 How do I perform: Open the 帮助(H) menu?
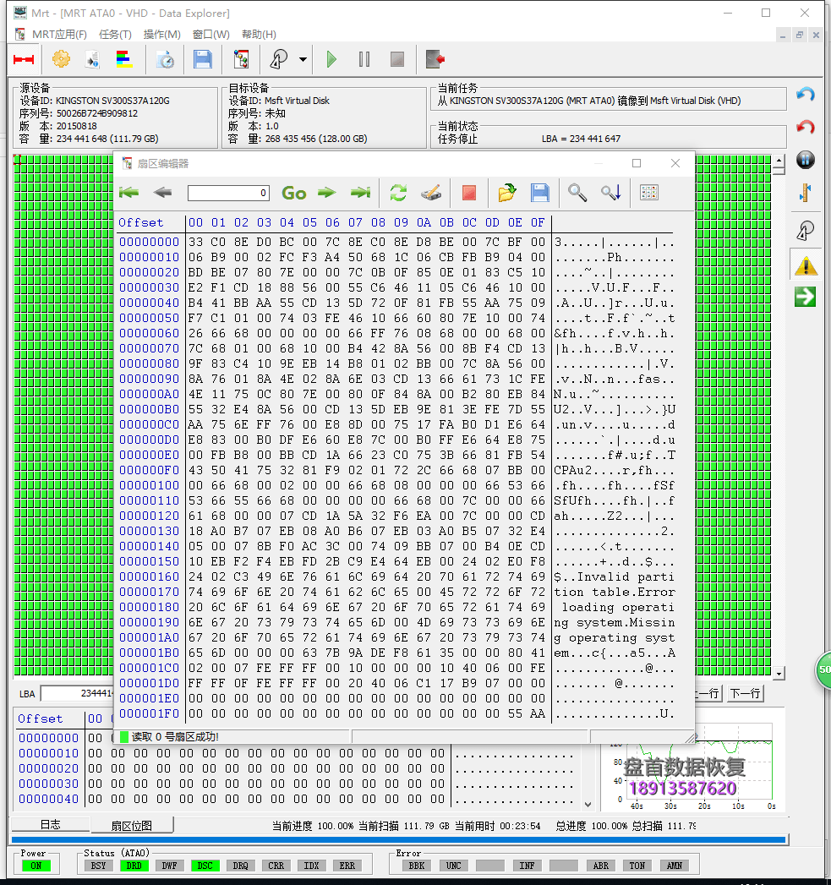260,35
